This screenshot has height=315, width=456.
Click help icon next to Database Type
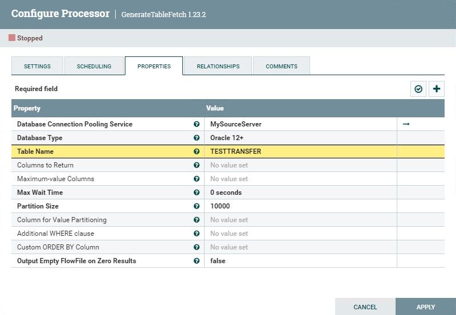(197, 138)
